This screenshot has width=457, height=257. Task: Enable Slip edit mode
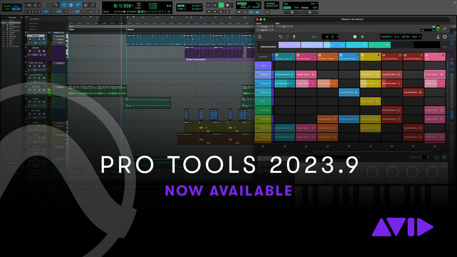click(7, 9)
